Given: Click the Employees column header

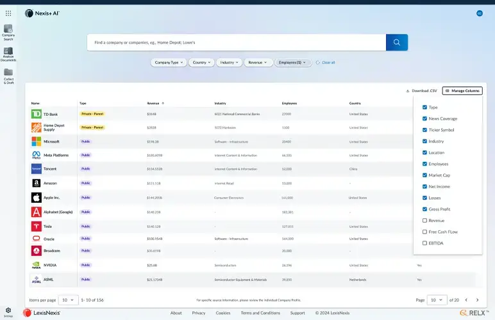Looking at the screenshot, I should (x=289, y=103).
